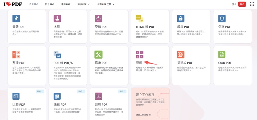Click the 登入 login link
Viewport: 257px width, 120px height.
point(234,4)
